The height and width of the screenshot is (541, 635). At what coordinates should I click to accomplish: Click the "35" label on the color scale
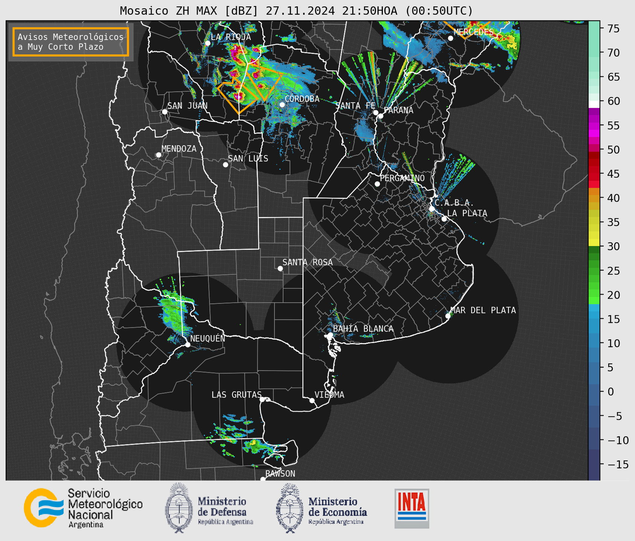[x=613, y=222]
